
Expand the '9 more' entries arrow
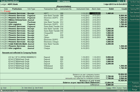click(x=1, y=11)
